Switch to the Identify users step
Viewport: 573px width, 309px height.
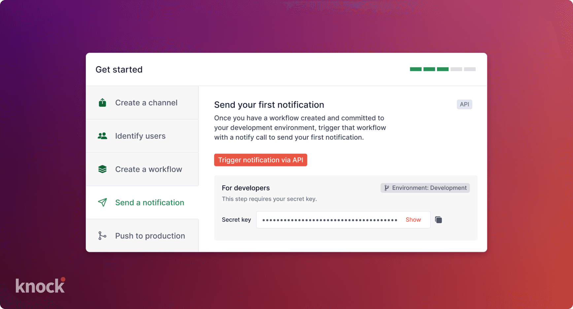pos(140,136)
